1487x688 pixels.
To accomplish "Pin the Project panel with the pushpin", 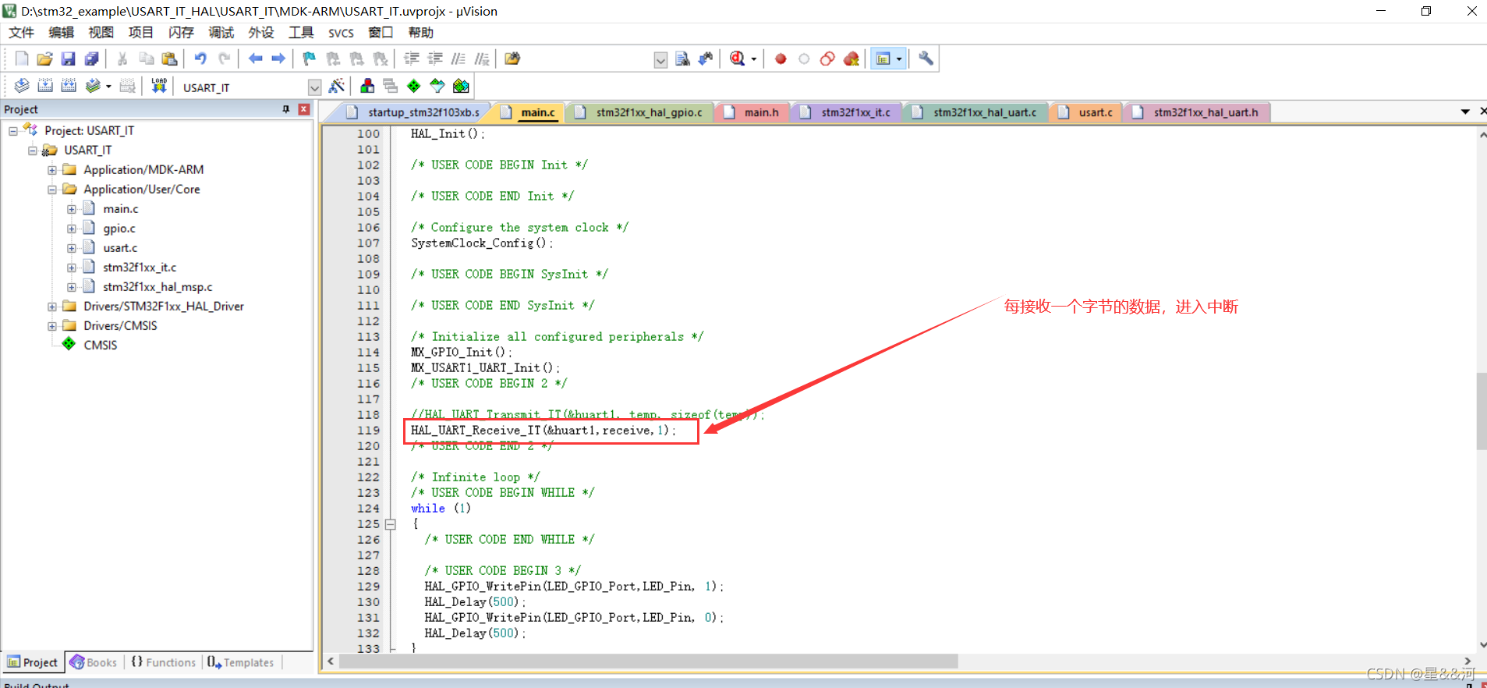I will (x=286, y=109).
